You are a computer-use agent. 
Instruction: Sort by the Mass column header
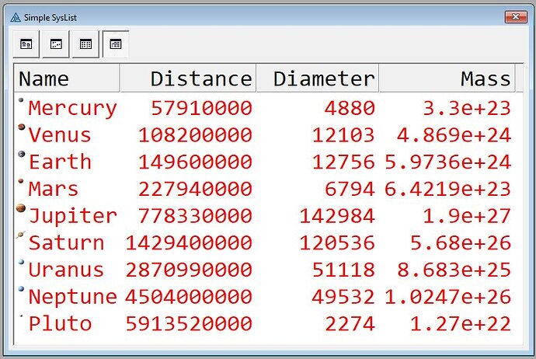[447, 78]
